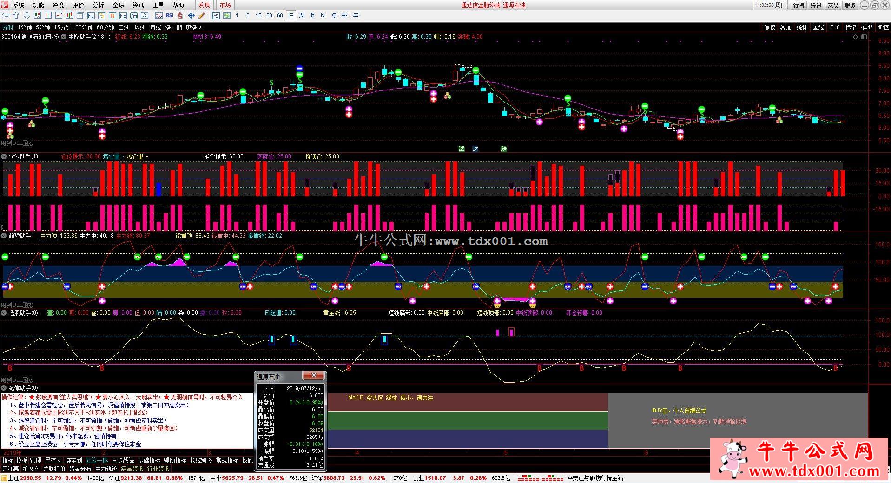Open the line chart toolbar icon
891x483 pixels.
tap(59, 15)
